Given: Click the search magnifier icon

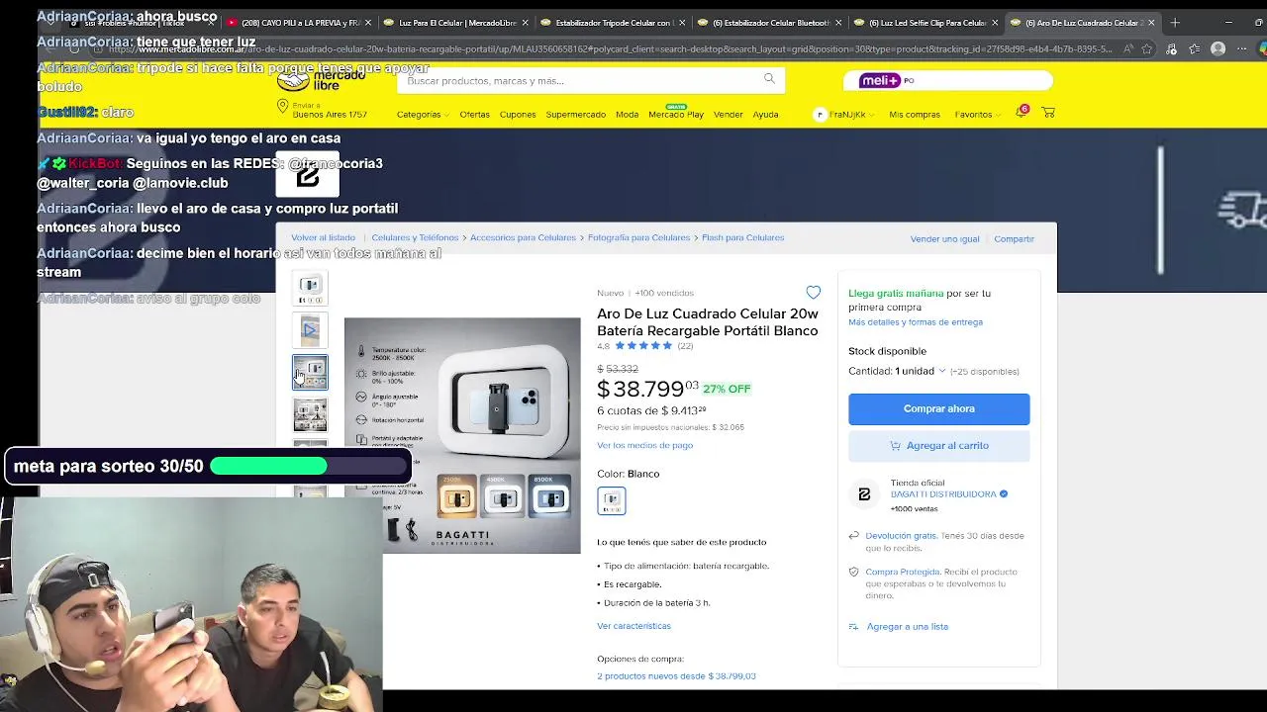Looking at the screenshot, I should tap(769, 79).
